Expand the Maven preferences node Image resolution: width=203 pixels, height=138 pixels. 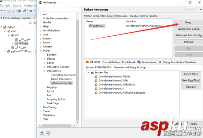[41, 39]
